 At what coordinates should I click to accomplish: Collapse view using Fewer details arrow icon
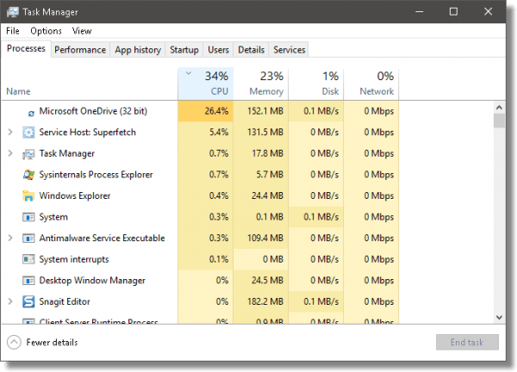[14, 343]
